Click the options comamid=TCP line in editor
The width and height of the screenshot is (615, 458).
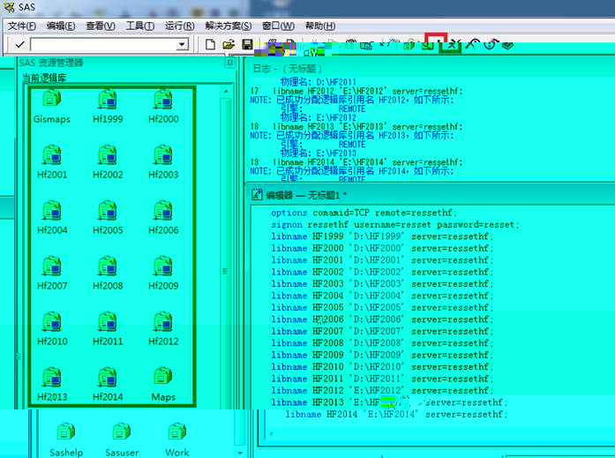(364, 213)
